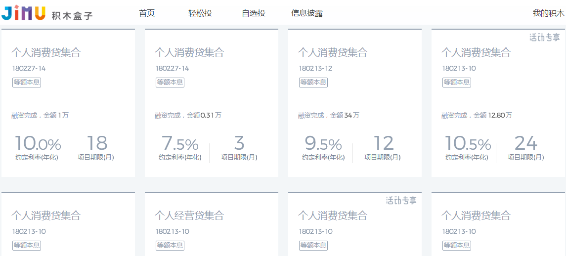566x256 pixels.
Task: Click the 18-month project term number
Action: (97, 143)
